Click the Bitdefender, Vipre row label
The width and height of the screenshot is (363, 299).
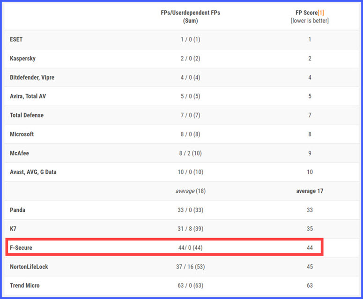click(x=32, y=77)
